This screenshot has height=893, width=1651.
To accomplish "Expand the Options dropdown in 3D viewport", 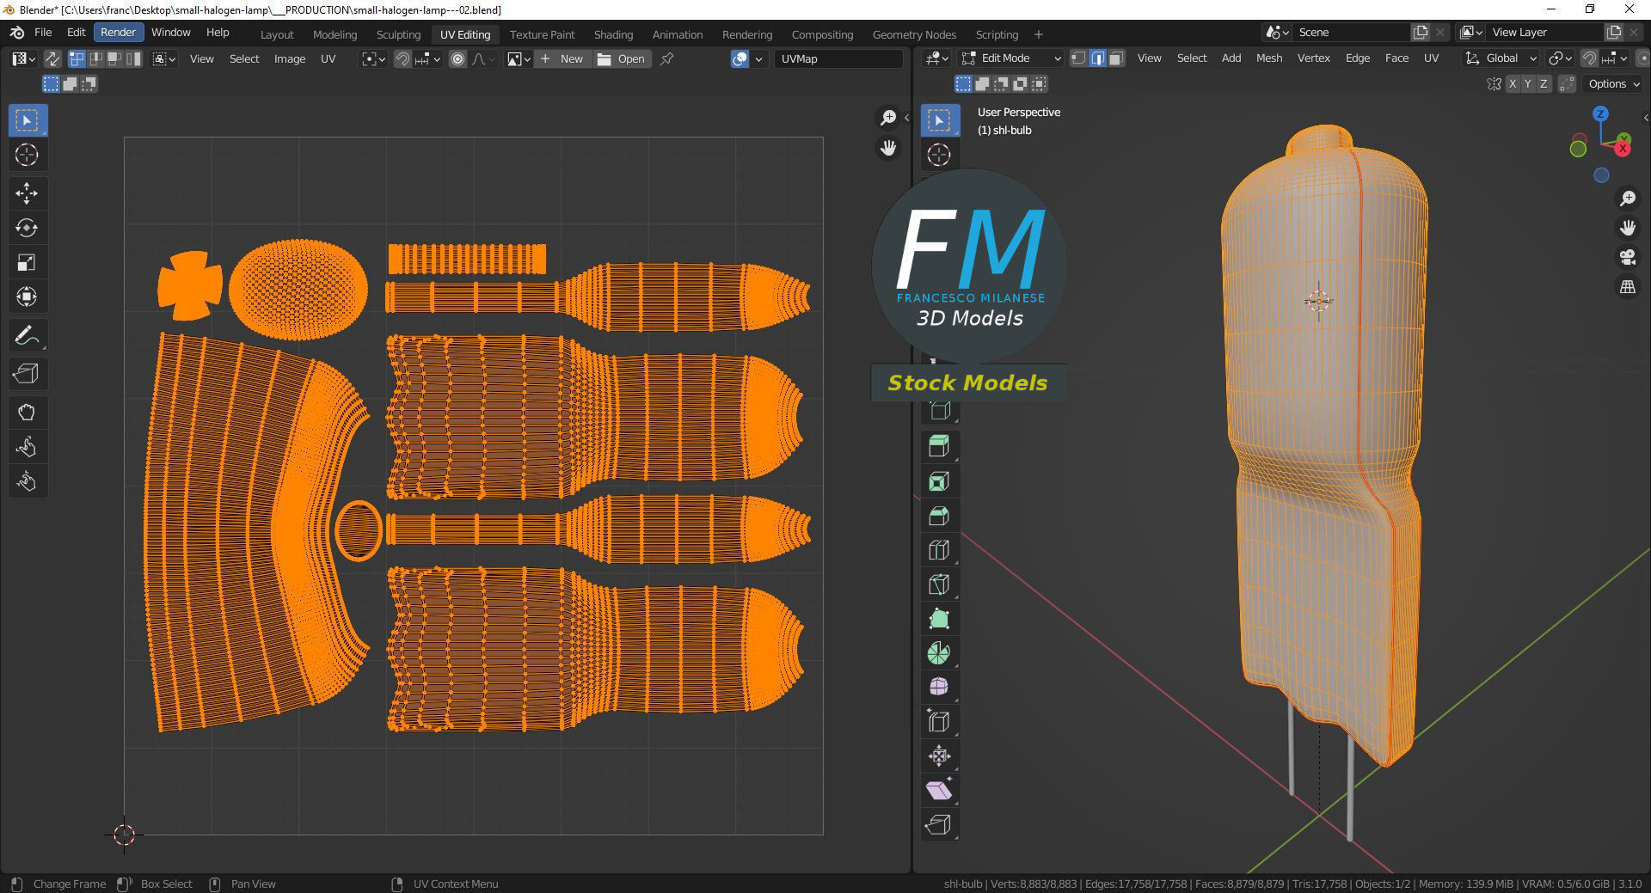I will 1614,83.
